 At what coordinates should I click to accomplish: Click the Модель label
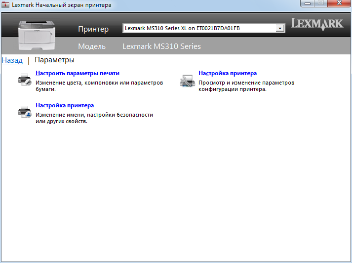coord(92,46)
